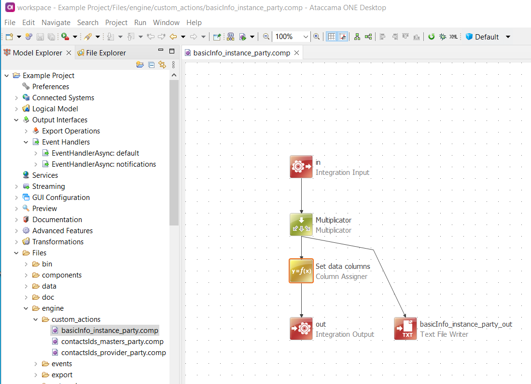Apply vertical tree auto-layout icon
Image resolution: width=531 pixels, height=384 pixels.
pos(357,37)
